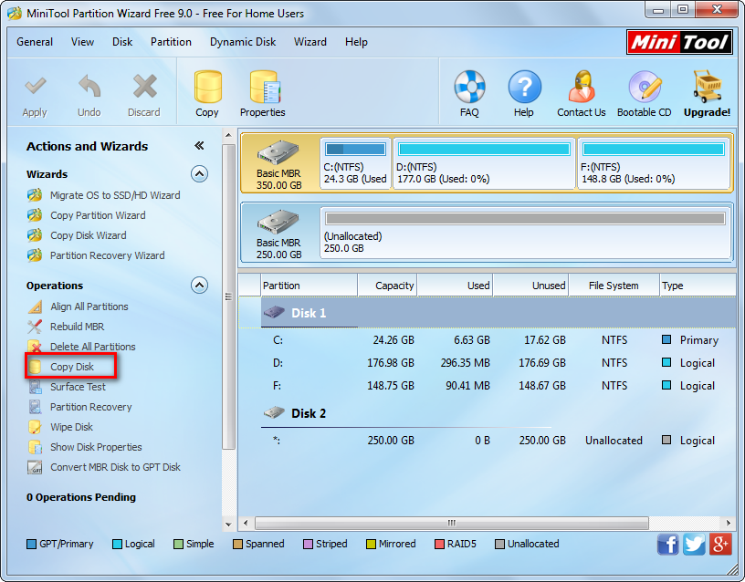This screenshot has height=582, width=745.
Task: Click the Migrate OS to SSD/HD Wizard icon
Action: click(x=35, y=195)
